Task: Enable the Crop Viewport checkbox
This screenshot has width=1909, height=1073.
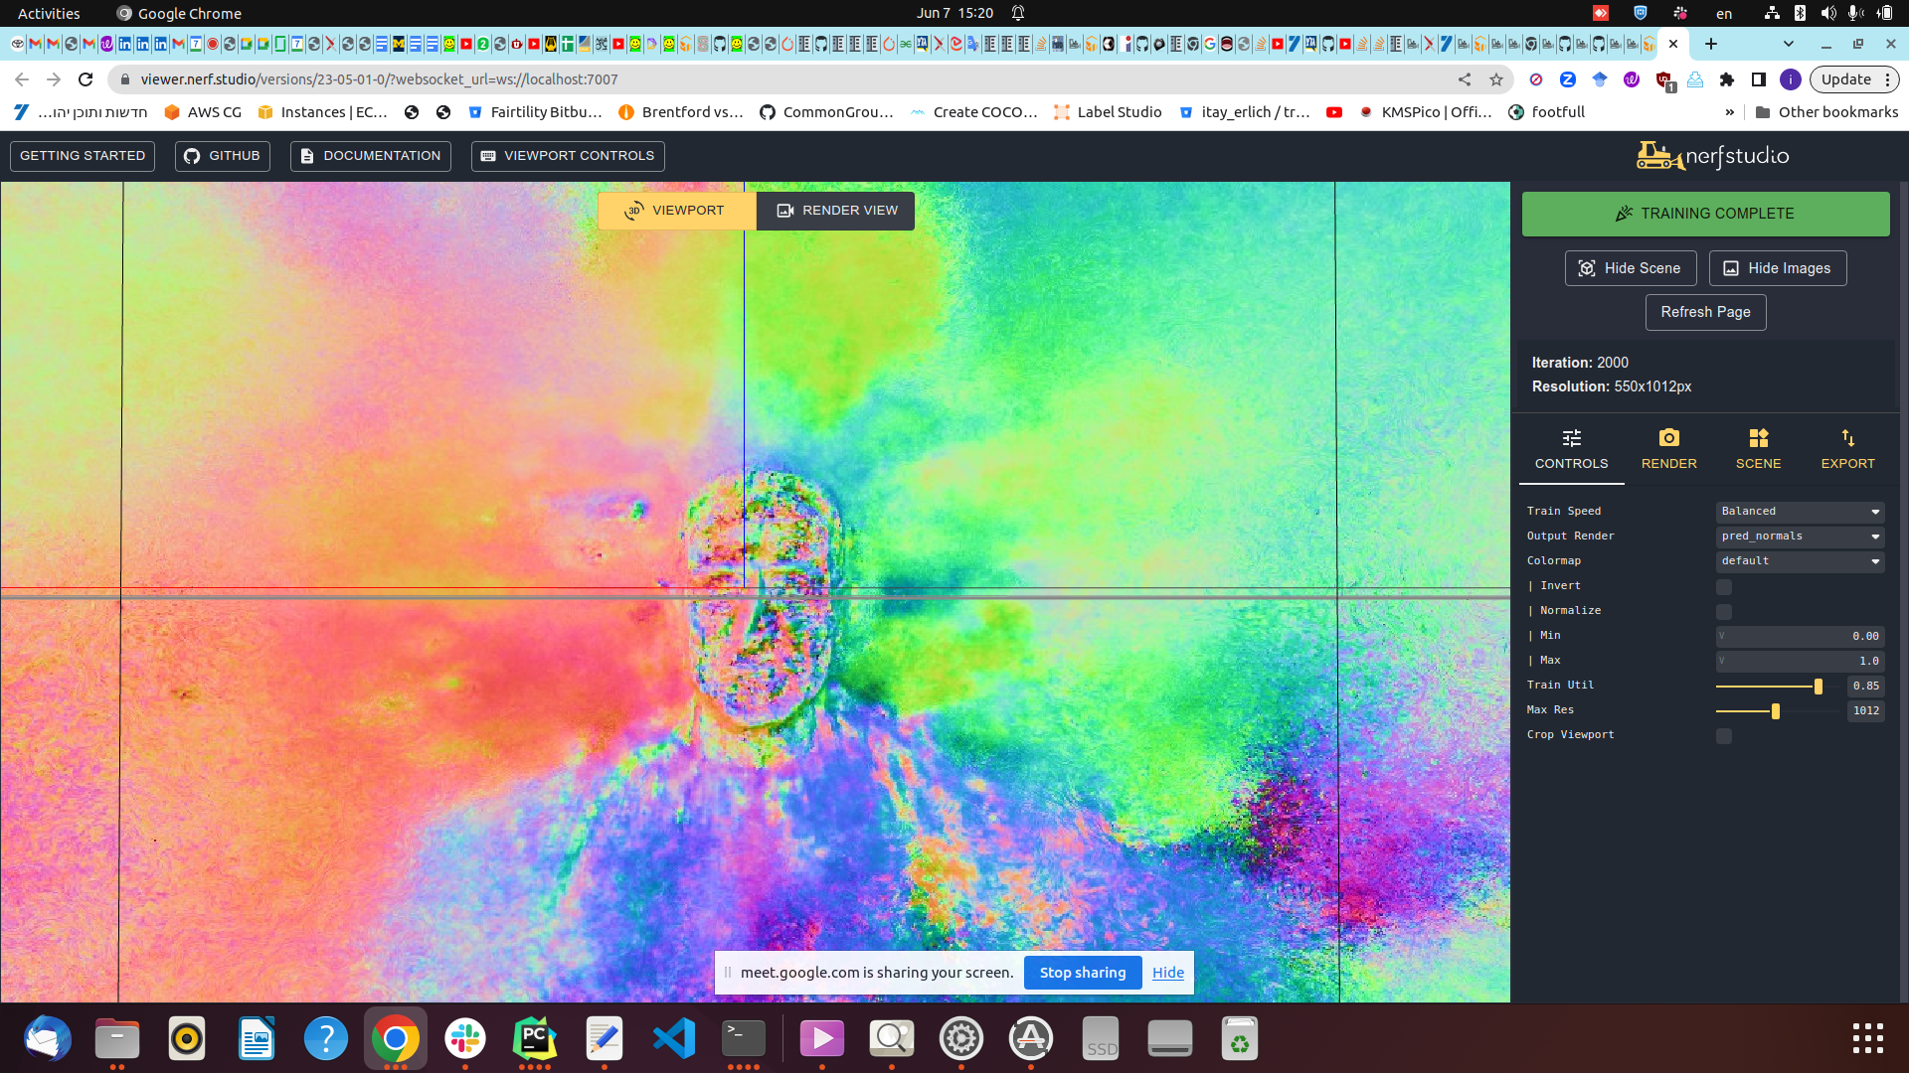Action: [1724, 736]
